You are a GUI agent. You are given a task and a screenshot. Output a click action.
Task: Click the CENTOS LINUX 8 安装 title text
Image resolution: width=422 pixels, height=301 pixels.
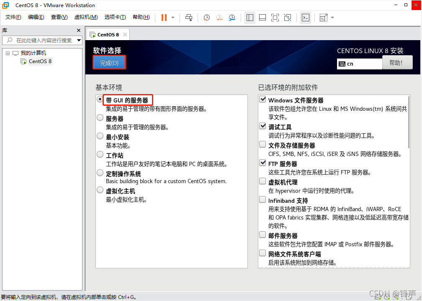(370, 51)
